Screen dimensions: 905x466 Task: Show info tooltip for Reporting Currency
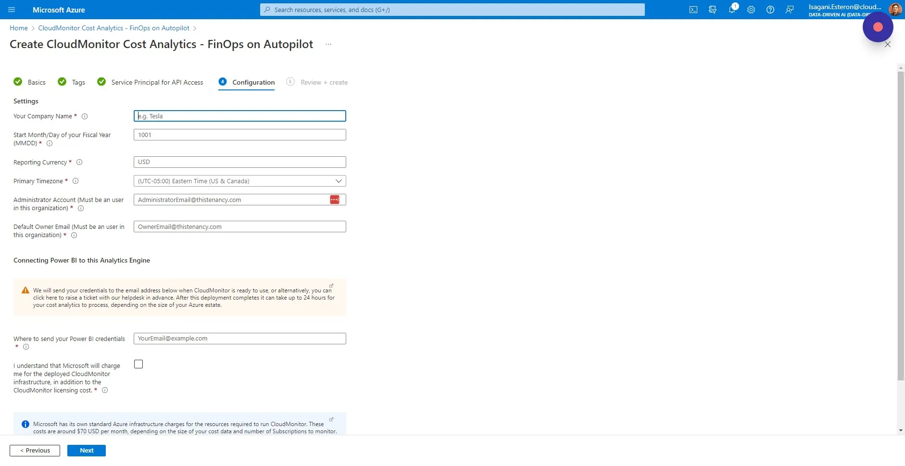tap(80, 163)
